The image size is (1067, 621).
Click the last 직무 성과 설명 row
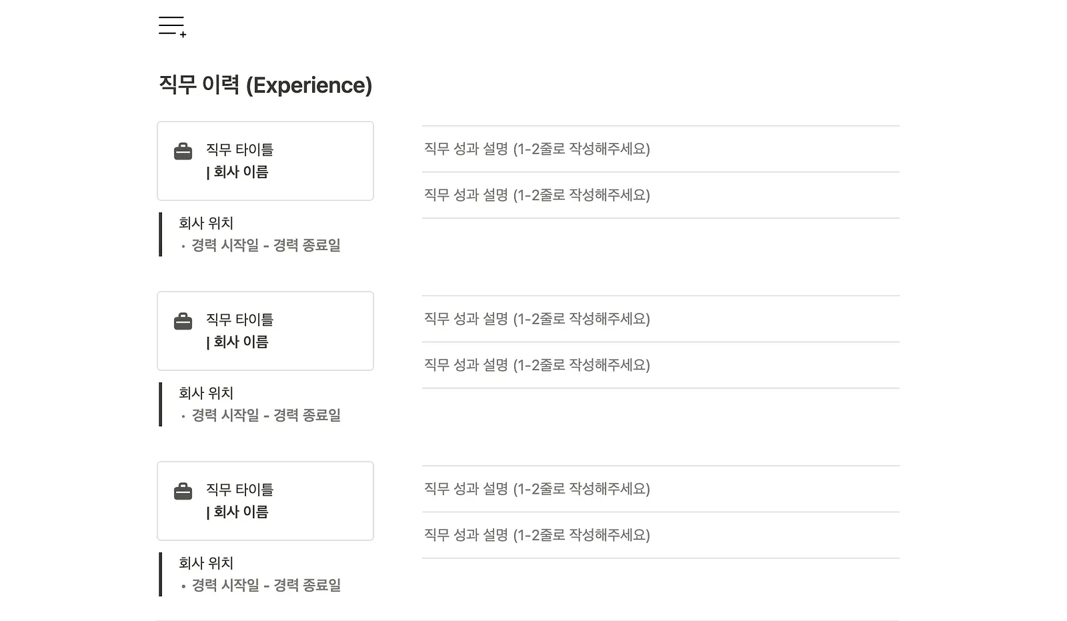coord(660,535)
